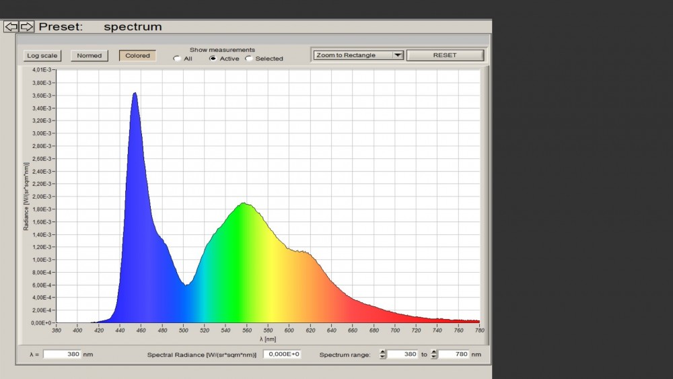Click the spectrum range end stepper
The height and width of the screenshot is (379, 673).
point(434,354)
